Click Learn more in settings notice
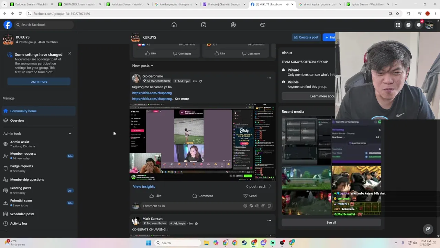Viewport: 440px width, 248px height. pyautogui.click(x=39, y=82)
